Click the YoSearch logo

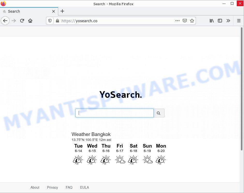121,94
